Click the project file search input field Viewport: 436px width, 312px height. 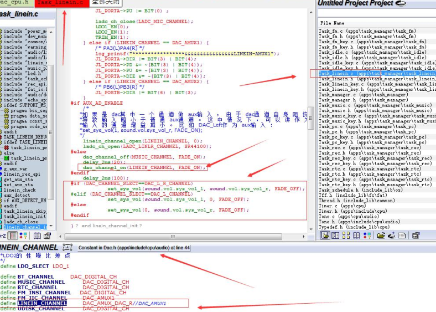click(x=376, y=13)
